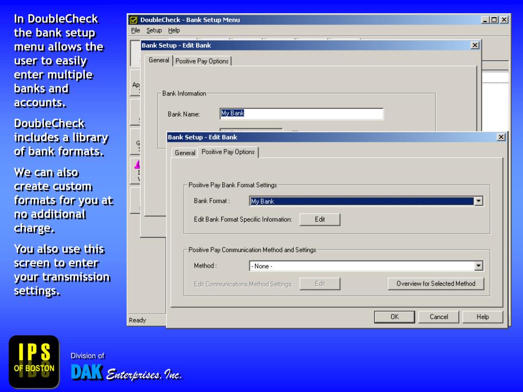
Task: Expand the Method dropdown arrow
Action: coord(479,265)
